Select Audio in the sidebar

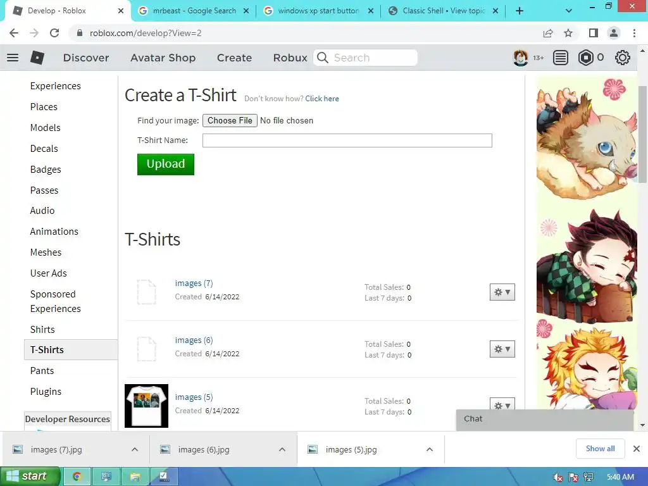tap(42, 210)
